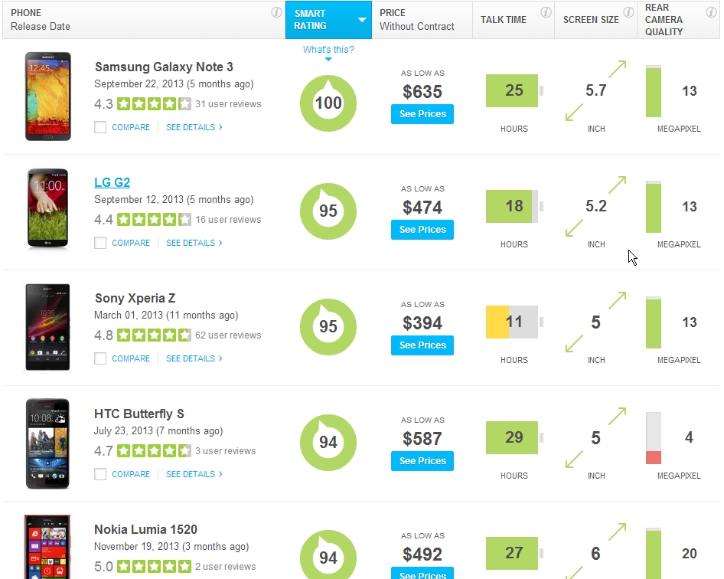Click HTC Butterfly S camera quality bar
The width and height of the screenshot is (724, 579).
[x=654, y=438]
